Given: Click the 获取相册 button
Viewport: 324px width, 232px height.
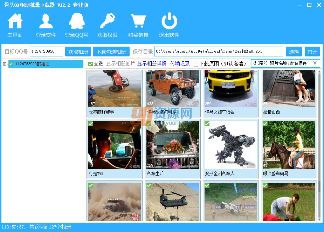Looking at the screenshot, I should 78,52.
